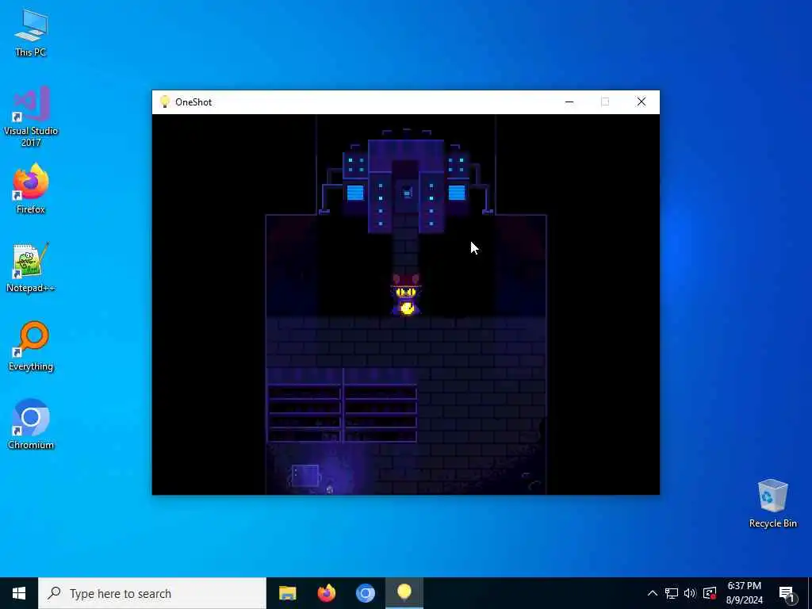Screen dimensions: 812x609
Task: Launch Chromium from the taskbar
Action: (x=365, y=593)
